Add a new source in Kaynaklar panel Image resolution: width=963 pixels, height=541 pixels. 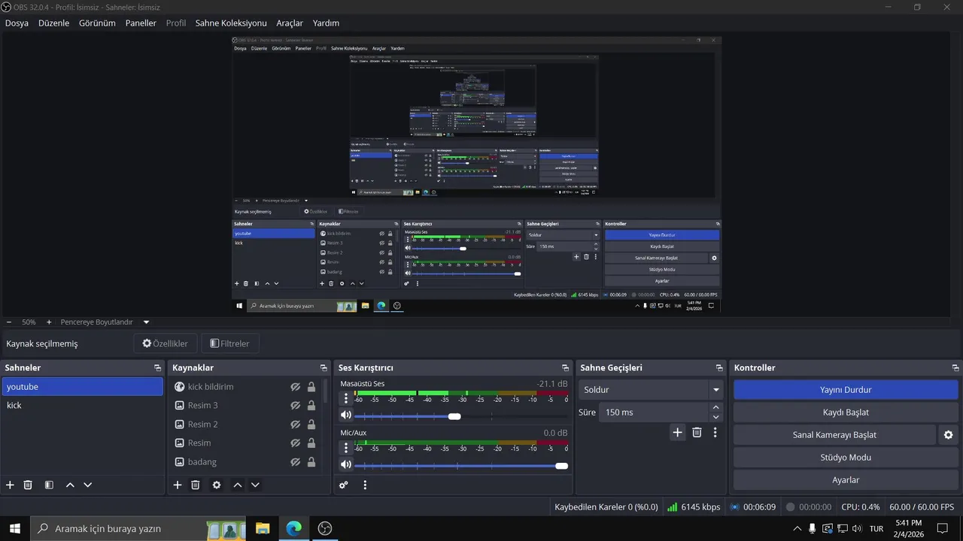[178, 485]
